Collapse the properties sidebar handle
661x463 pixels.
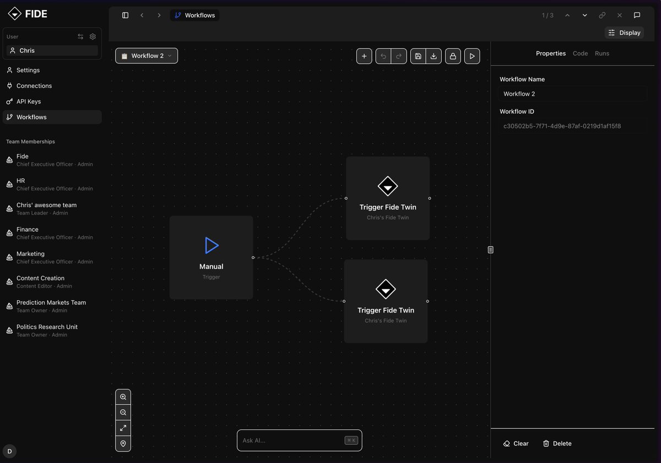click(490, 249)
